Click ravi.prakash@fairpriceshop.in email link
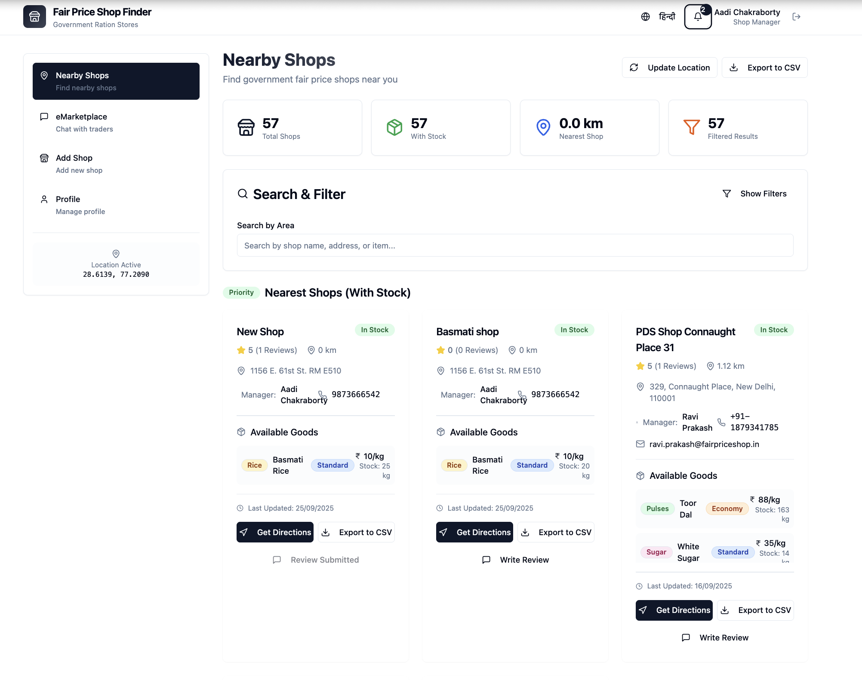The image size is (862, 680). coord(704,444)
